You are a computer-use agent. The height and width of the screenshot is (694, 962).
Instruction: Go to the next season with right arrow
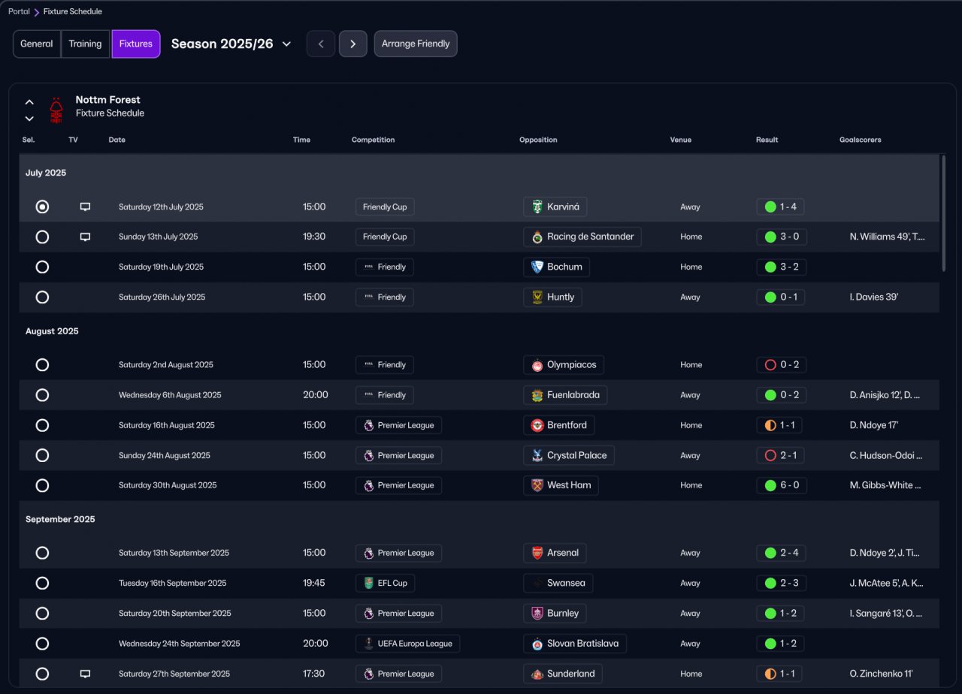click(x=353, y=44)
